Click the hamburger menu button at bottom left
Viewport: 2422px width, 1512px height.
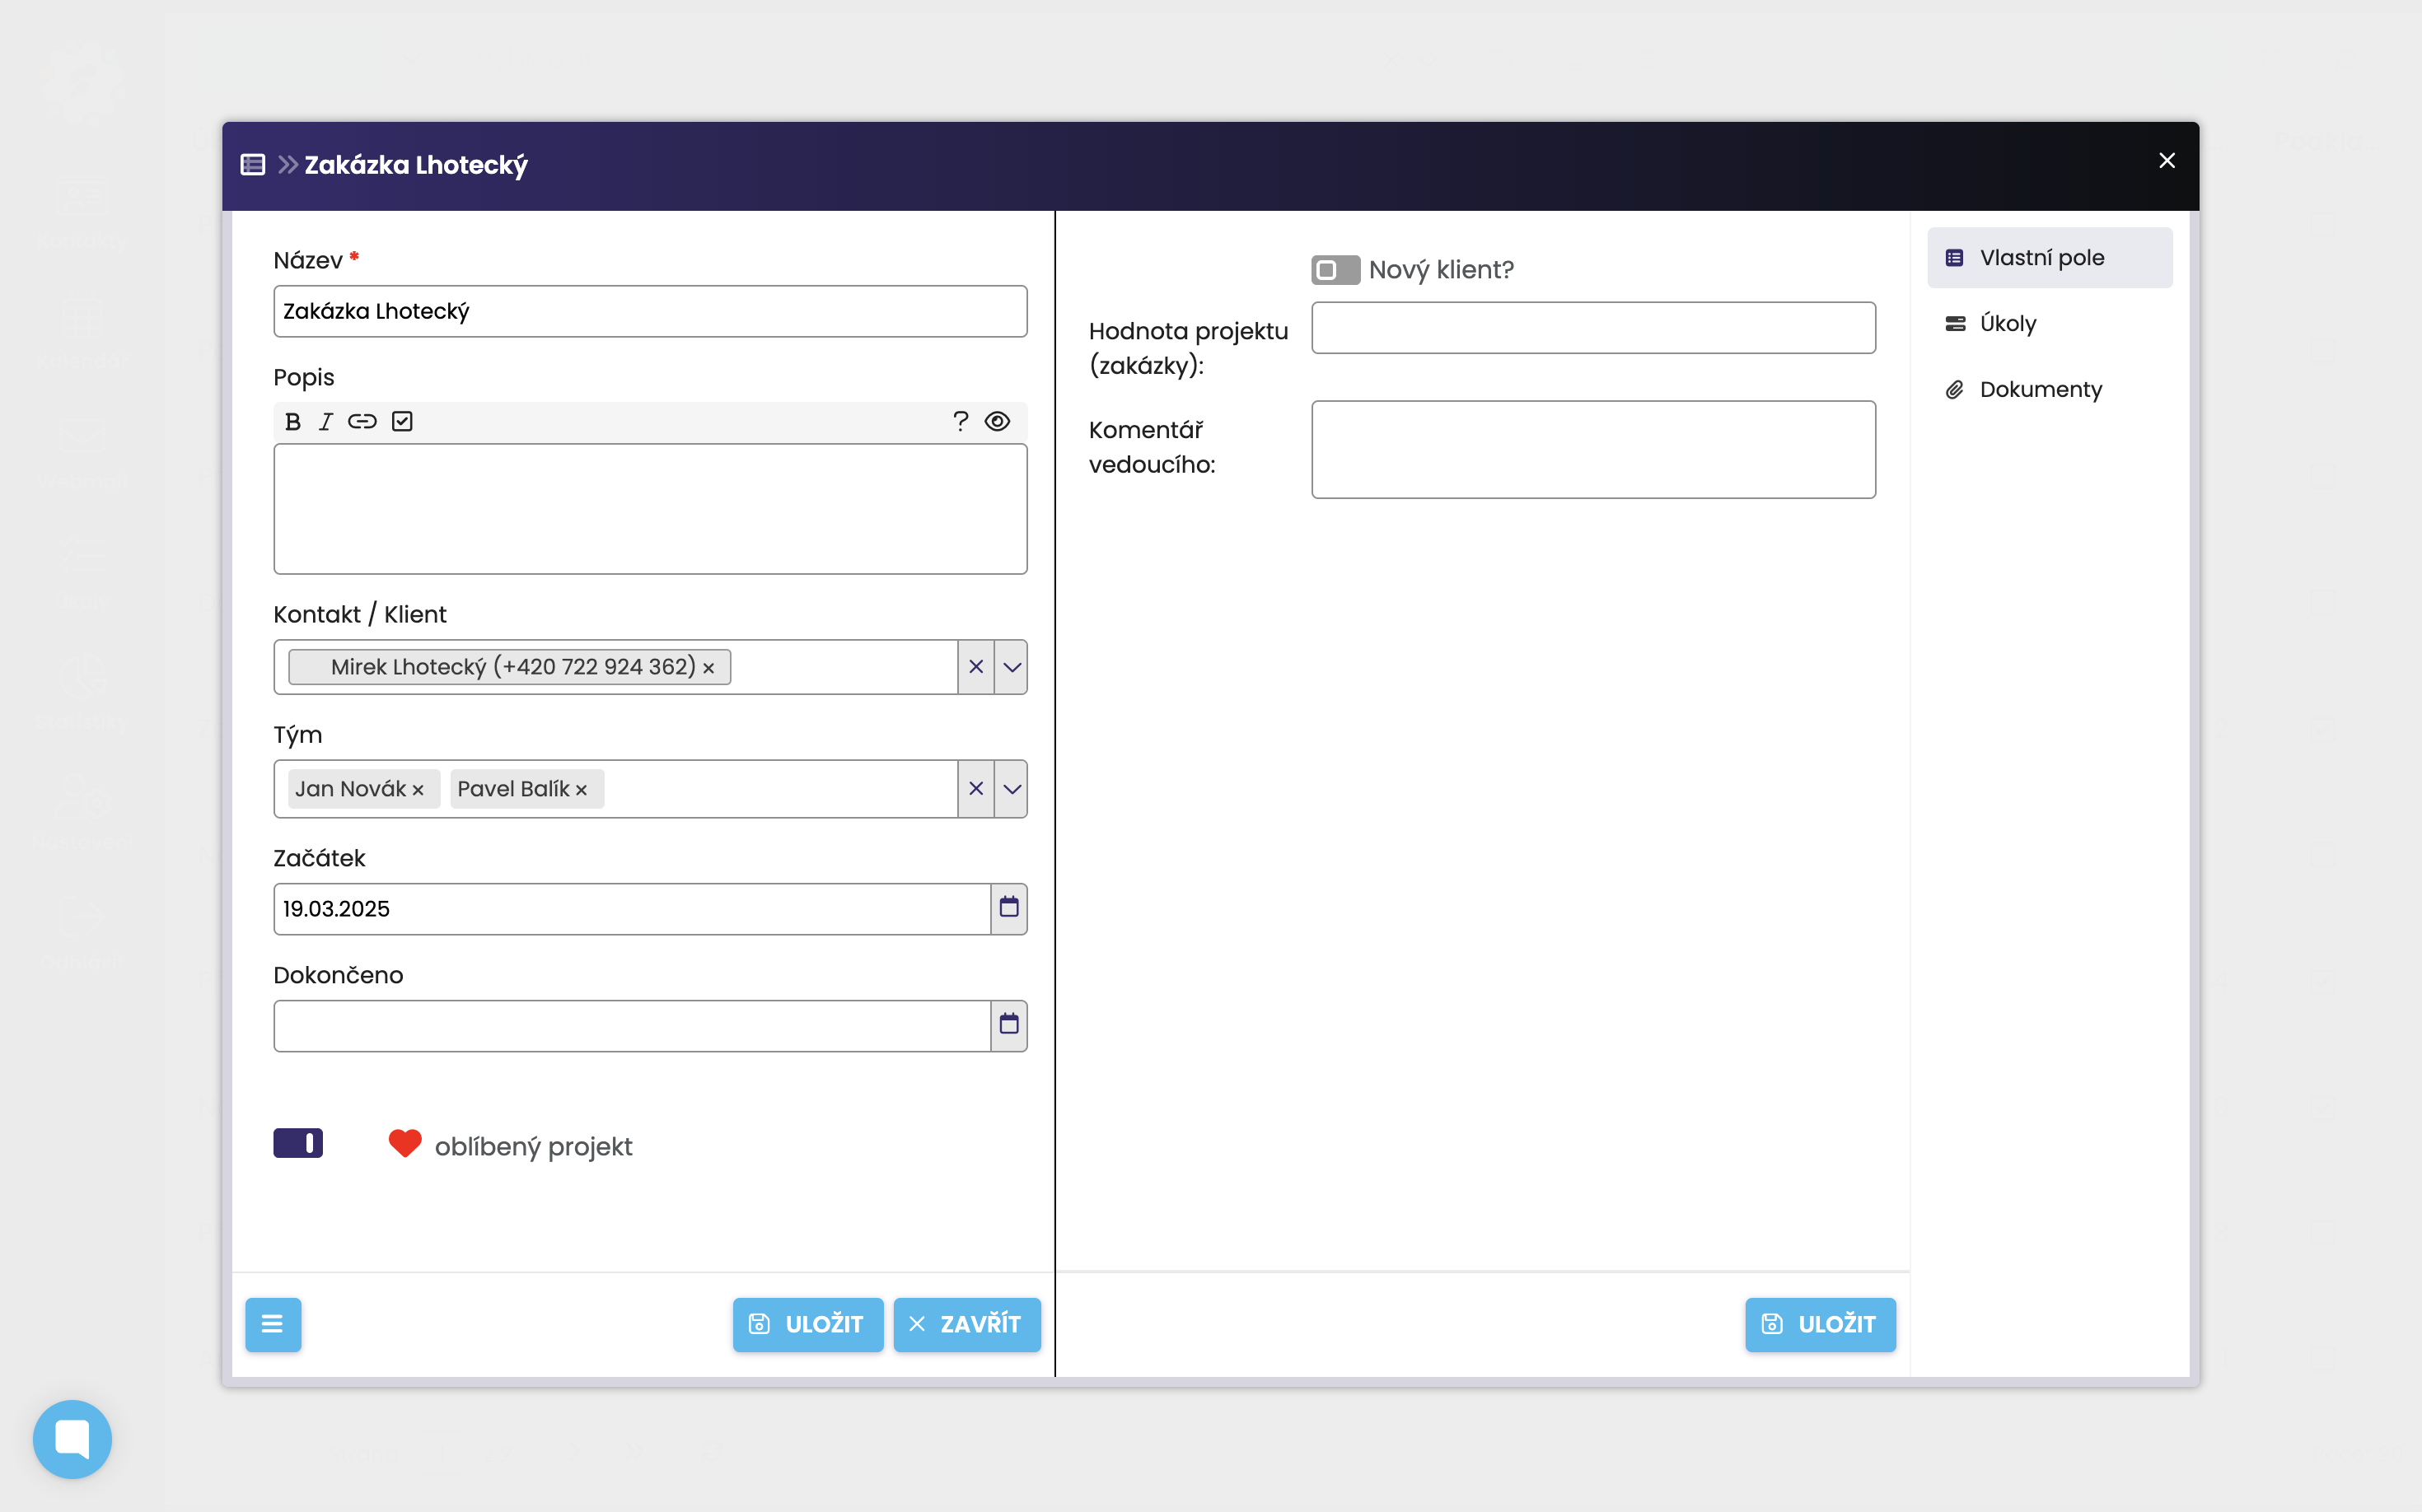coord(272,1324)
